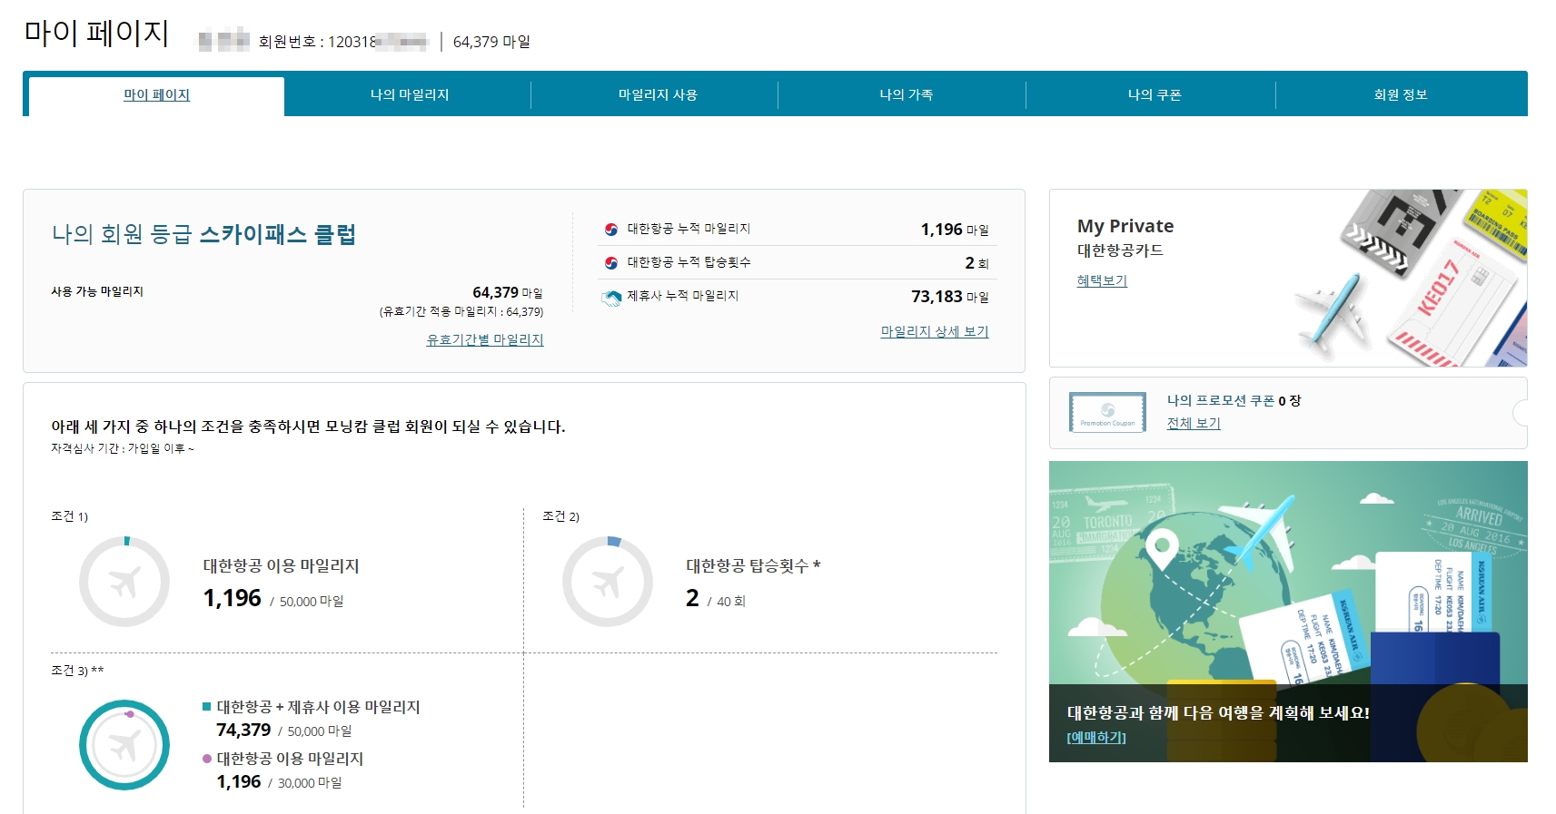This screenshot has height=814, width=1556.
Task: Click the Promotion Coupon ticket icon
Action: click(1107, 413)
